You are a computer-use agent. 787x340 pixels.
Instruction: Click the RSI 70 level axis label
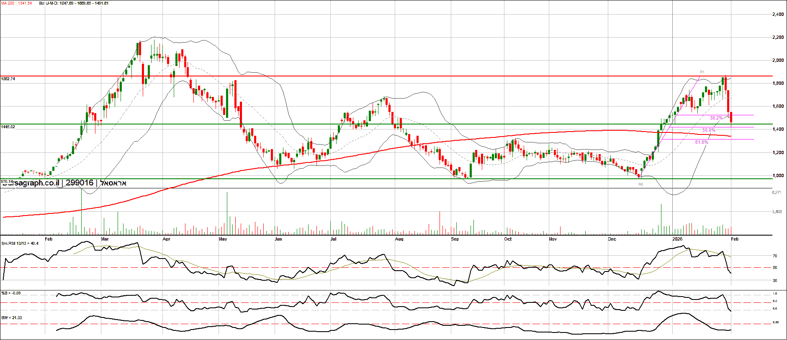[x=775, y=256]
